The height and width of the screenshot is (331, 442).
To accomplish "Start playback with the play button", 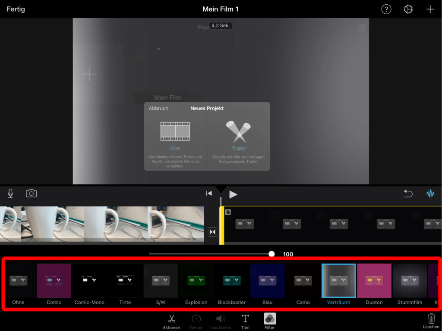I will point(233,194).
